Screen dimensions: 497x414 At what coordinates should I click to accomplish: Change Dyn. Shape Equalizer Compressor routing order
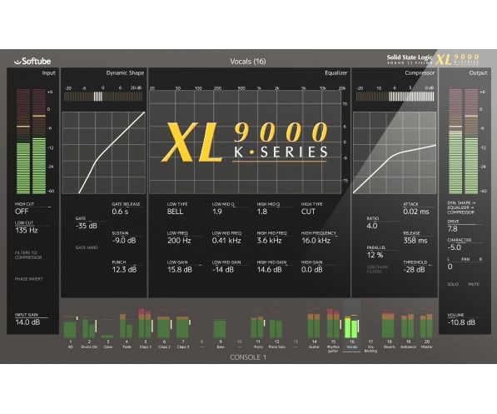point(461,207)
